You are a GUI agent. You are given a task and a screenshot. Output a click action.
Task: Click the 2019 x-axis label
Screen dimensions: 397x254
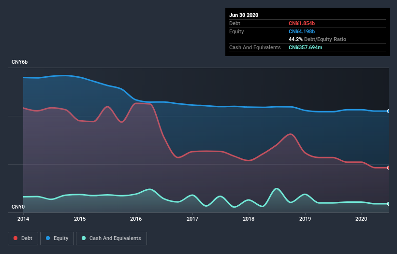click(305, 219)
